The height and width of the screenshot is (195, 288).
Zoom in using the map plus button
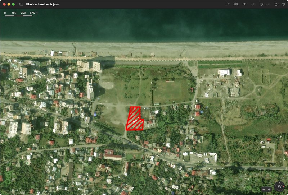[269, 189]
